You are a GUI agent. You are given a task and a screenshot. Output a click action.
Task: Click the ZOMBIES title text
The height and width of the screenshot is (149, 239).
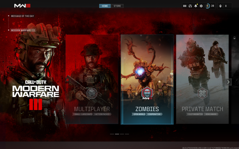coord(147,109)
